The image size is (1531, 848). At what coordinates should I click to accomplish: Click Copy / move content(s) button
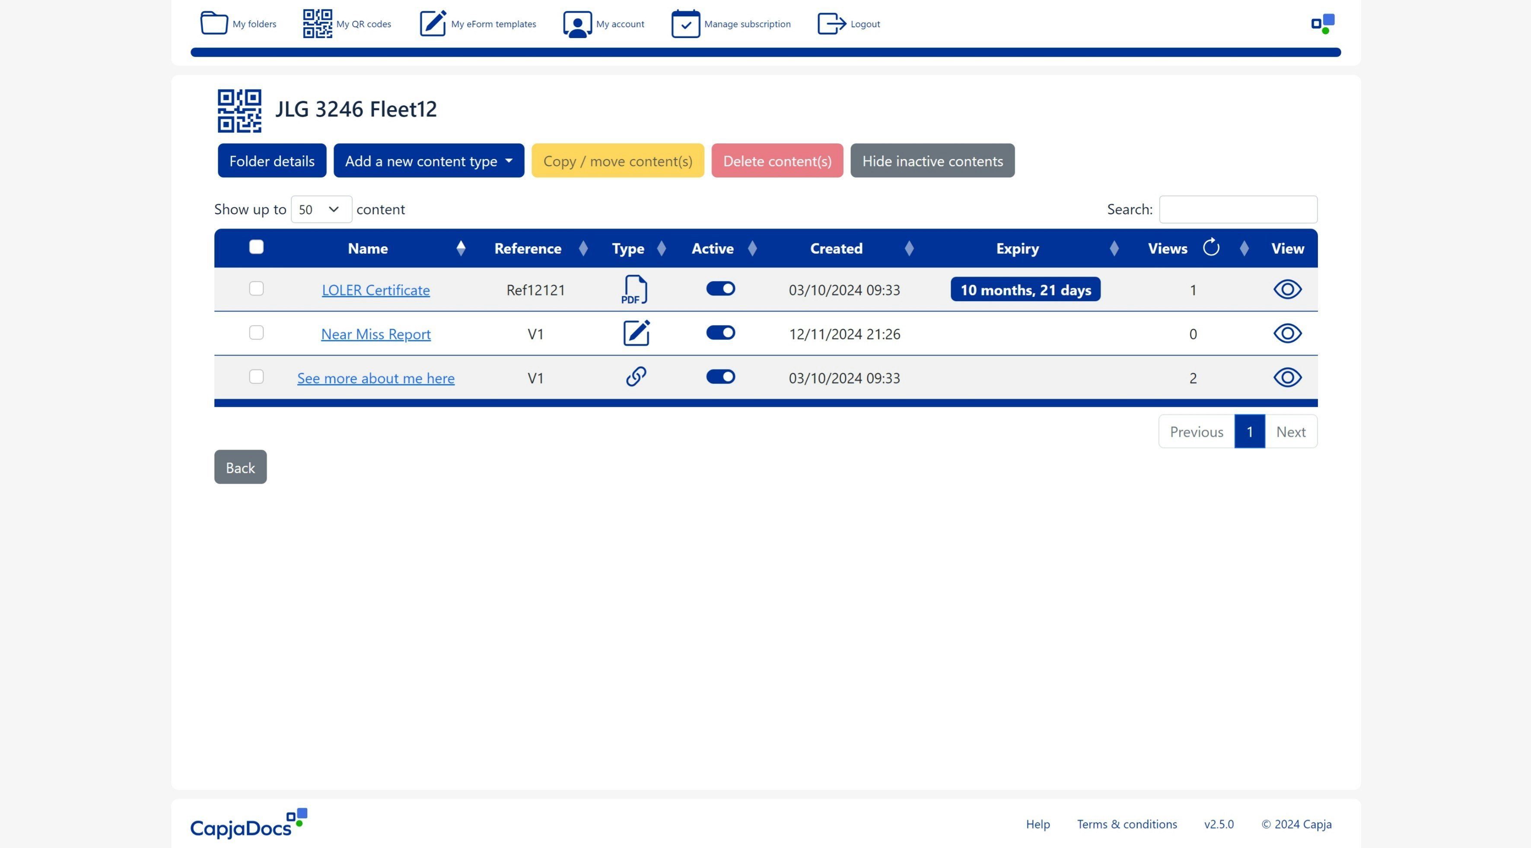point(617,160)
